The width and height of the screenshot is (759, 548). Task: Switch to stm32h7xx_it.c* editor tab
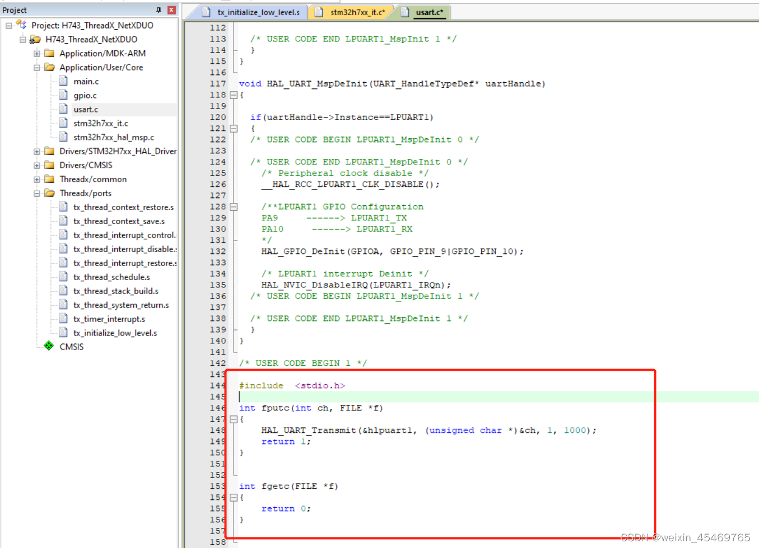[351, 12]
